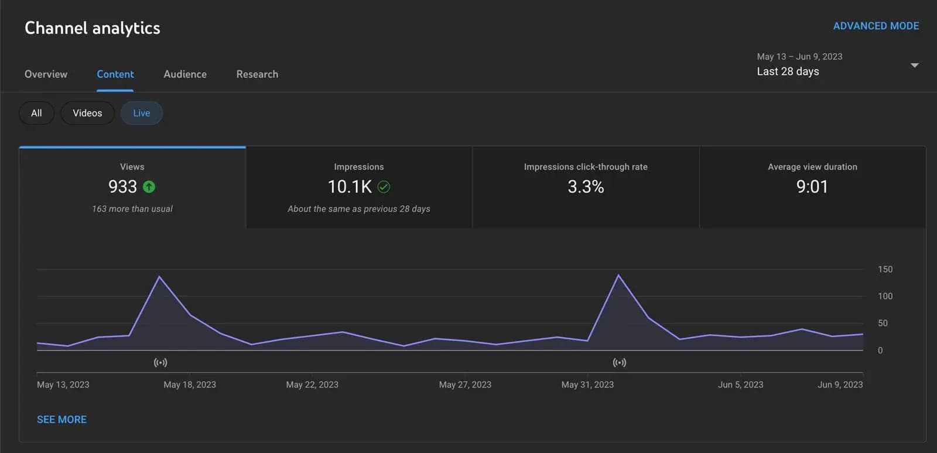
Task: Toggle the Live content filter chip
Action: [x=141, y=113]
